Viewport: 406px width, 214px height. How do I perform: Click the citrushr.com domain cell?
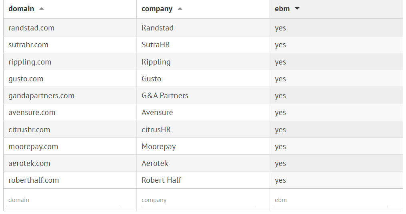tap(29, 130)
